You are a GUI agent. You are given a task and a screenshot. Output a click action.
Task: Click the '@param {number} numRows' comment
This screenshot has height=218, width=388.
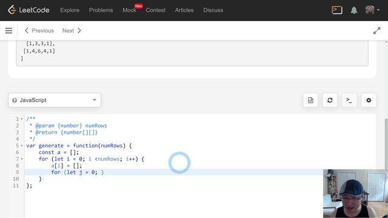(71, 126)
